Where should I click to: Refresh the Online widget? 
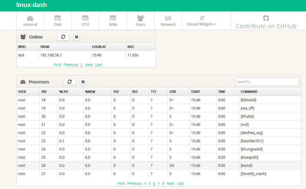point(63,37)
